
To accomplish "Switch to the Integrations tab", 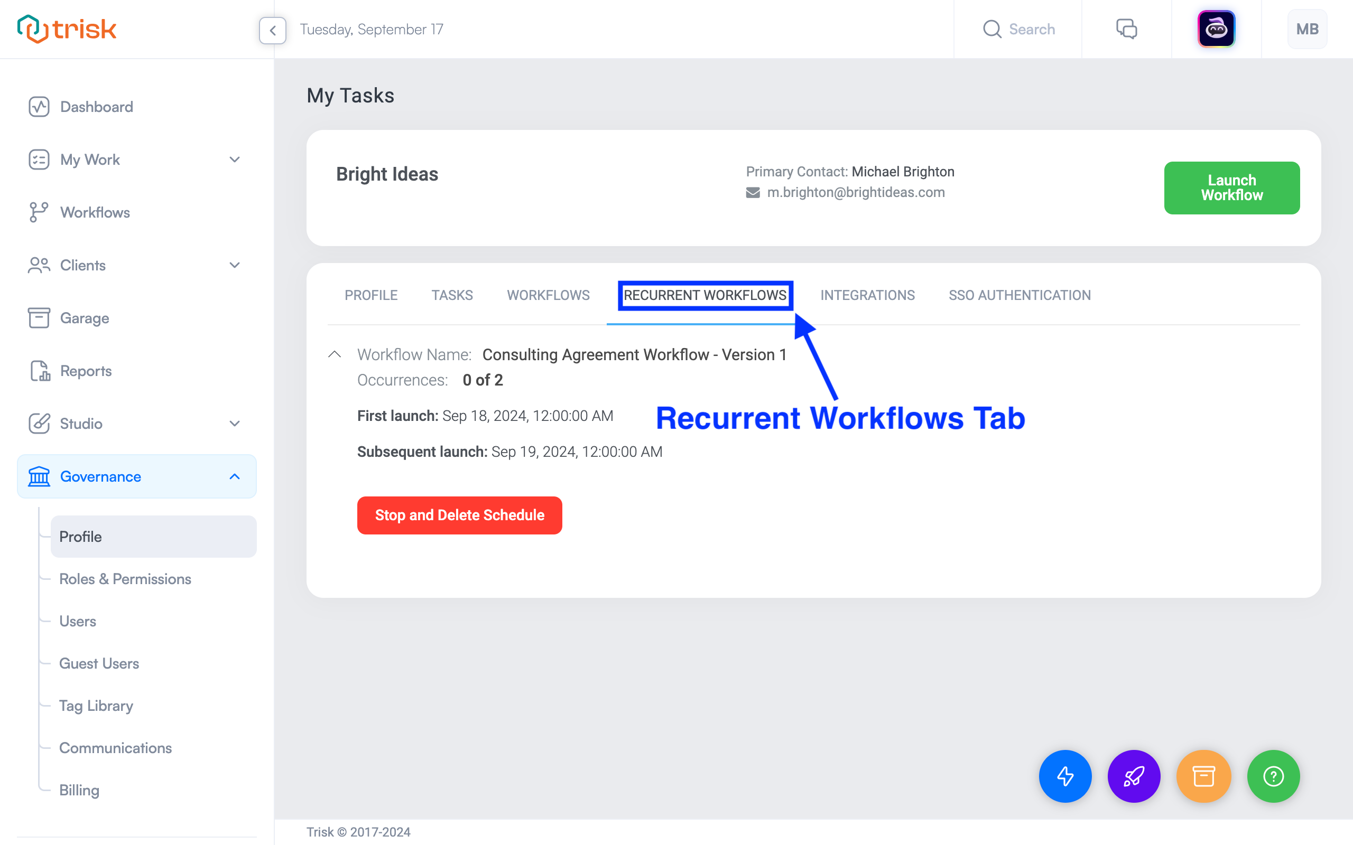I will [868, 295].
